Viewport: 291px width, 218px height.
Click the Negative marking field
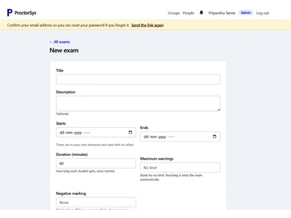click(96, 202)
